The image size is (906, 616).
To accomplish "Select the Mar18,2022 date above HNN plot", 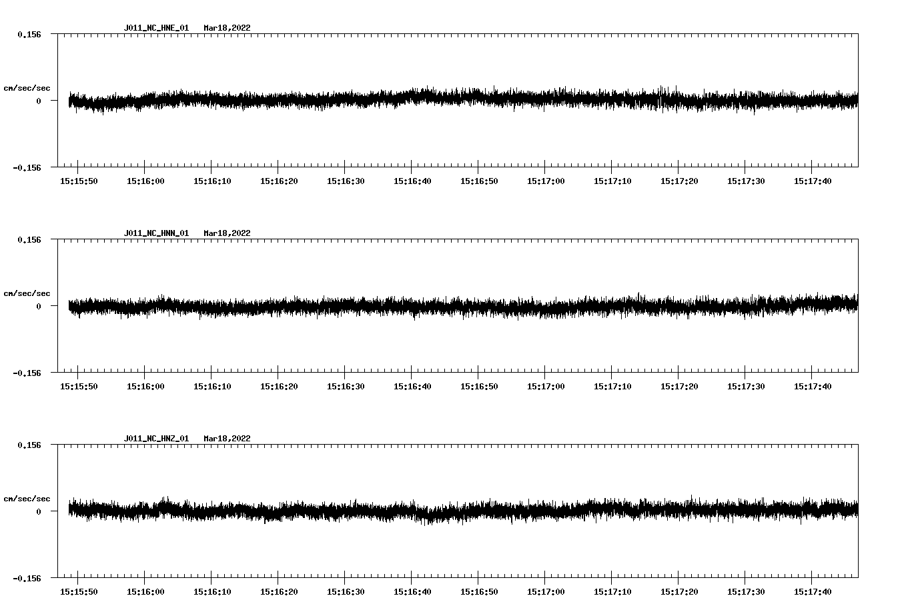I will pos(228,233).
